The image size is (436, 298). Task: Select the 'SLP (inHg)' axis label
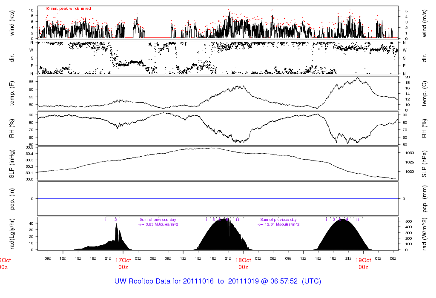(x=11, y=164)
